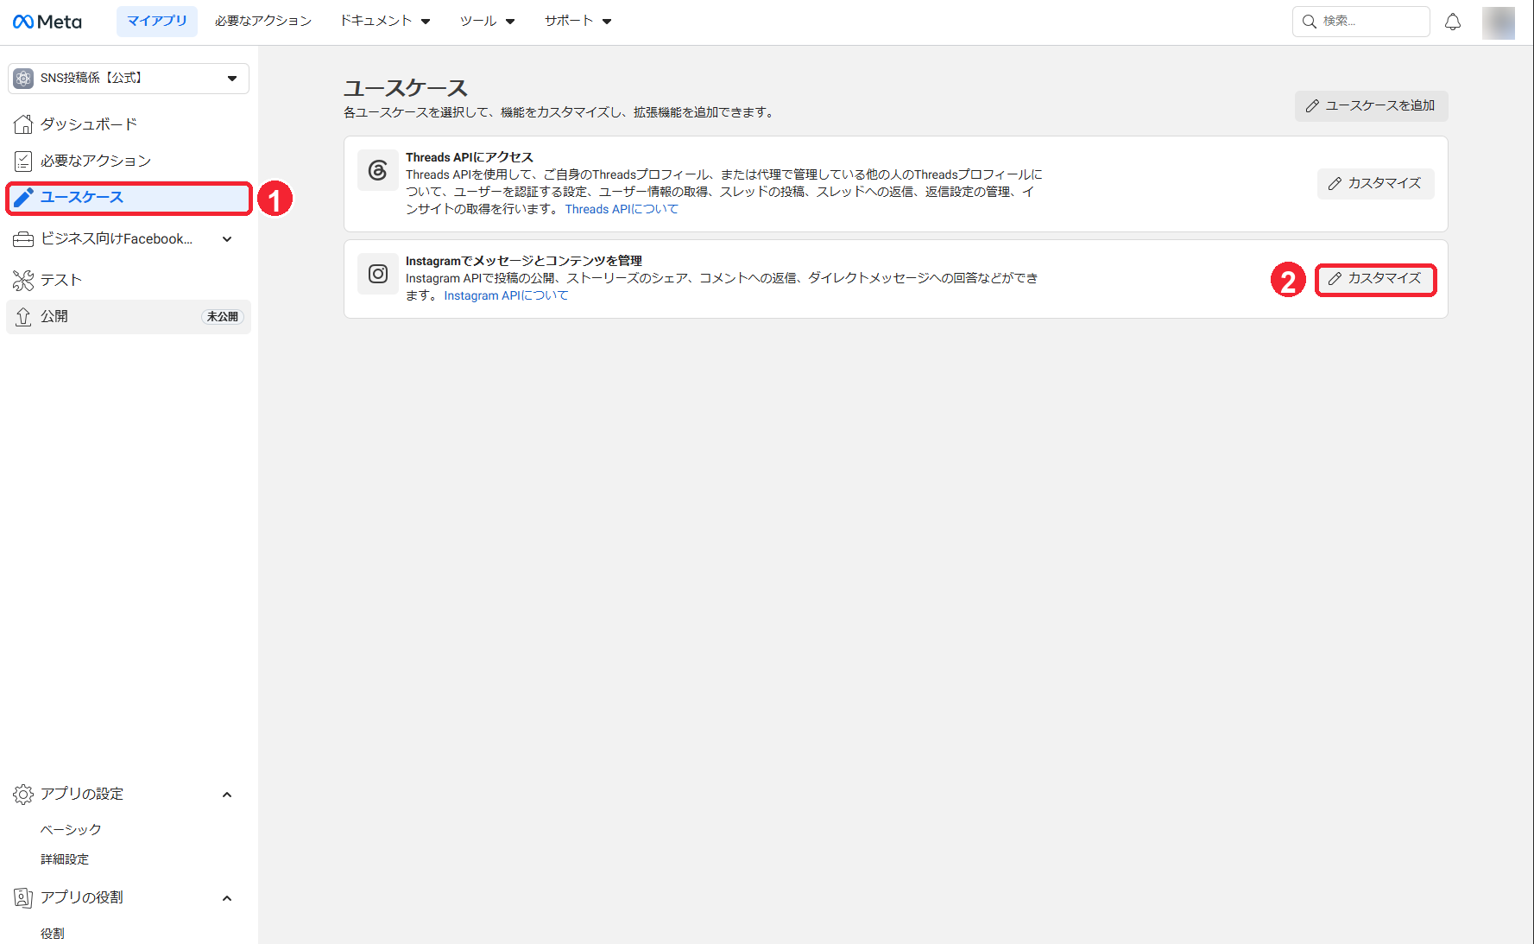
Task: Click the Instagram logo icon
Action: point(378,274)
